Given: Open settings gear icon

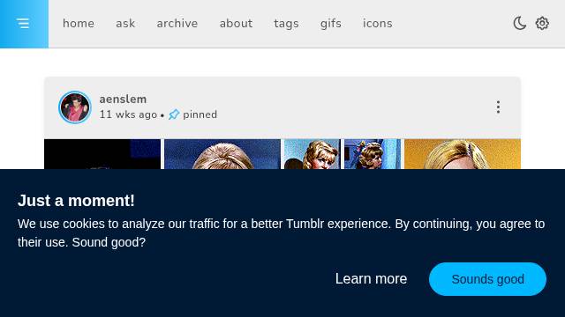Looking at the screenshot, I should coord(542,24).
